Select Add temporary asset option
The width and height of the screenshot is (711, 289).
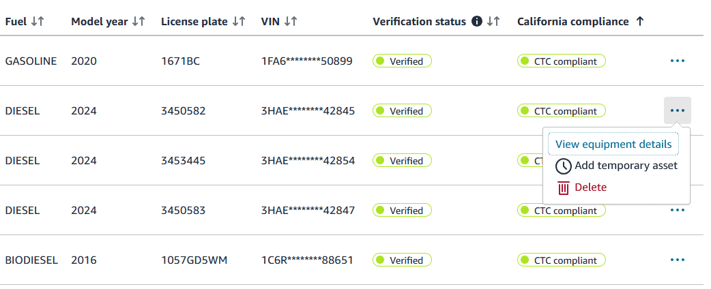[x=626, y=166]
